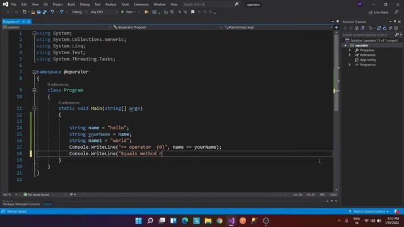404x227 pixels.
Task: Open the Git menu
Action: tap(45, 4)
